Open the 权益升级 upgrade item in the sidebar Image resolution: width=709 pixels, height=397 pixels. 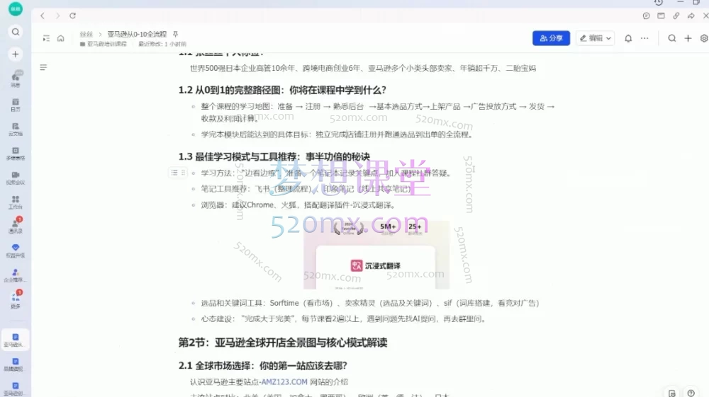16,251
